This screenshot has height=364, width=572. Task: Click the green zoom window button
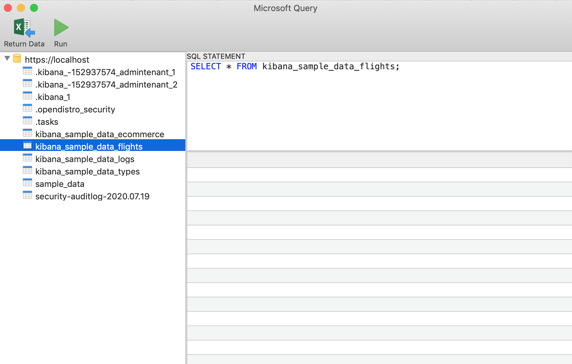[x=34, y=8]
